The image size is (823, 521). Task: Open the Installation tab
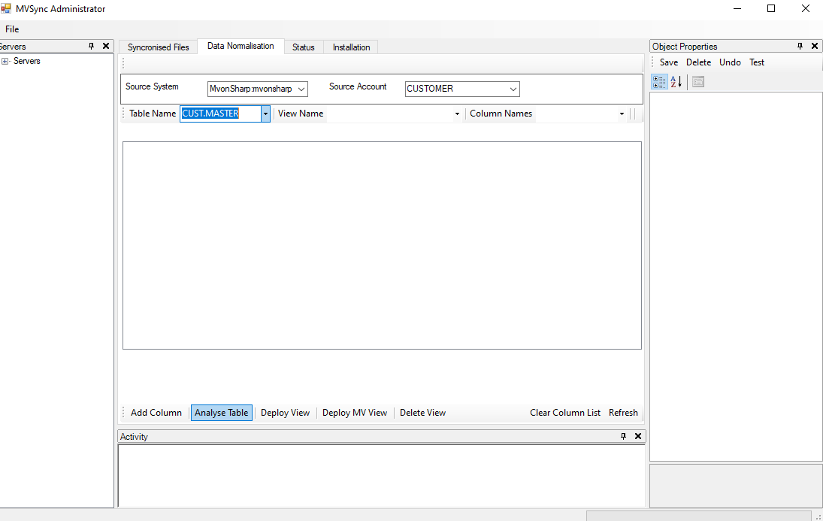click(351, 47)
